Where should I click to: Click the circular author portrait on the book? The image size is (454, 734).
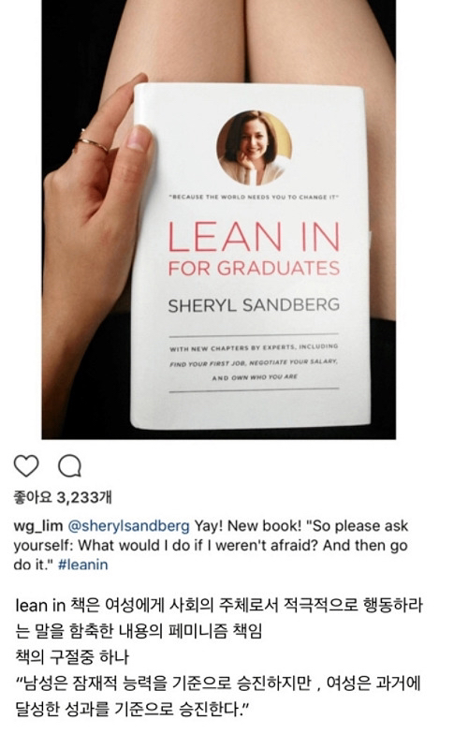[254, 148]
